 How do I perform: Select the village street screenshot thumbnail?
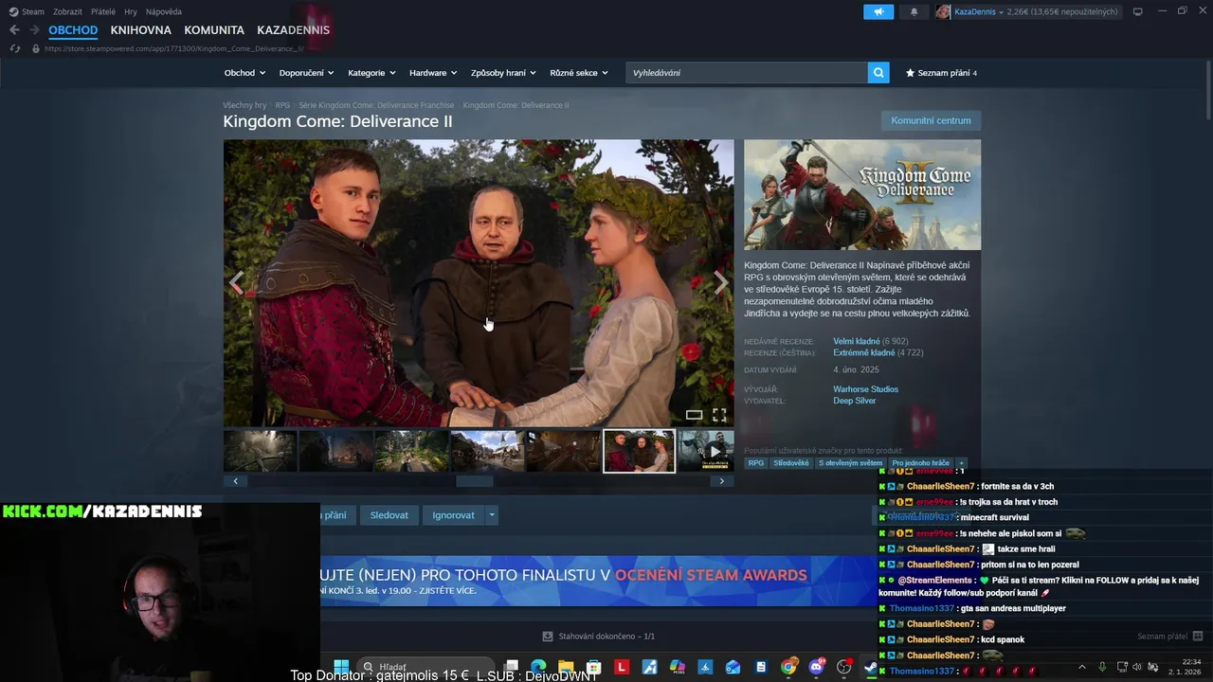tap(487, 451)
